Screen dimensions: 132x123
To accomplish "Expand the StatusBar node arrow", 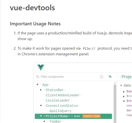I will pos(41,90).
